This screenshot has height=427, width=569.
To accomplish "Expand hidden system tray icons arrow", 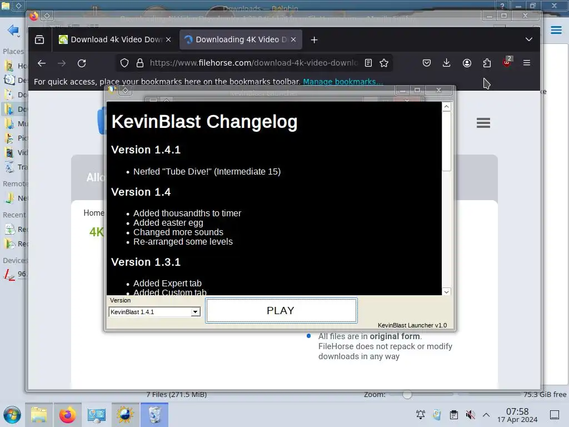I will pyautogui.click(x=486, y=415).
